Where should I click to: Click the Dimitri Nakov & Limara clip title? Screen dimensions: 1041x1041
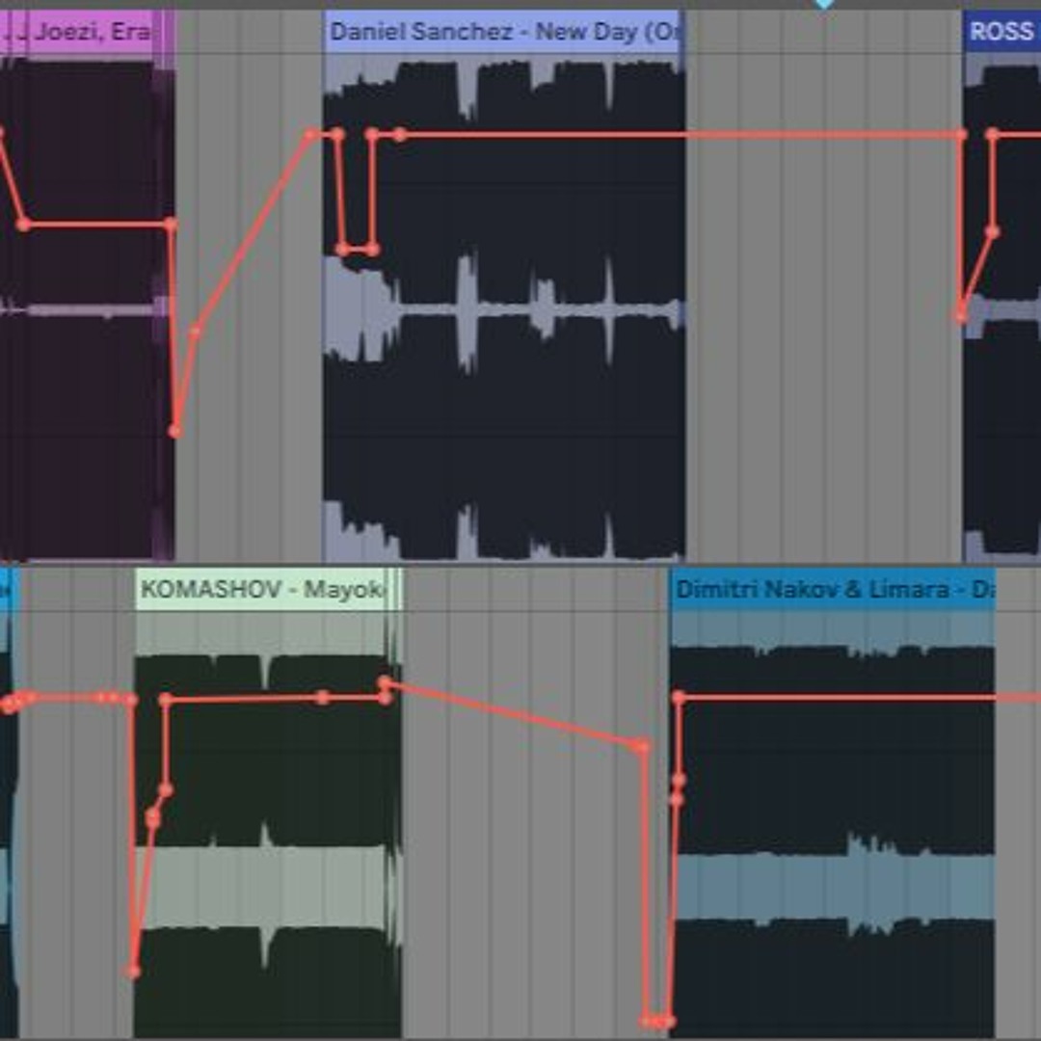click(835, 590)
